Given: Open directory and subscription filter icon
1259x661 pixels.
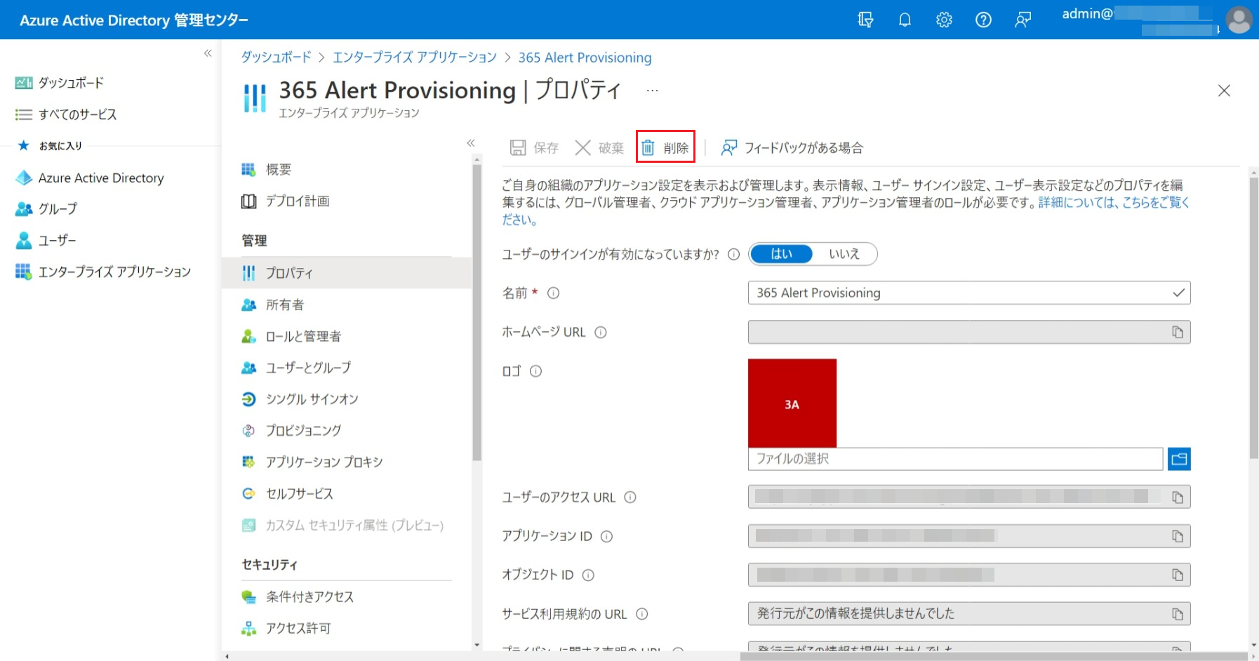Looking at the screenshot, I should (865, 20).
